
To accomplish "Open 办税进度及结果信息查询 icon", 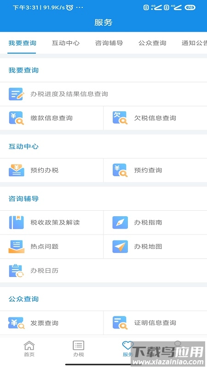I will click(17, 94).
